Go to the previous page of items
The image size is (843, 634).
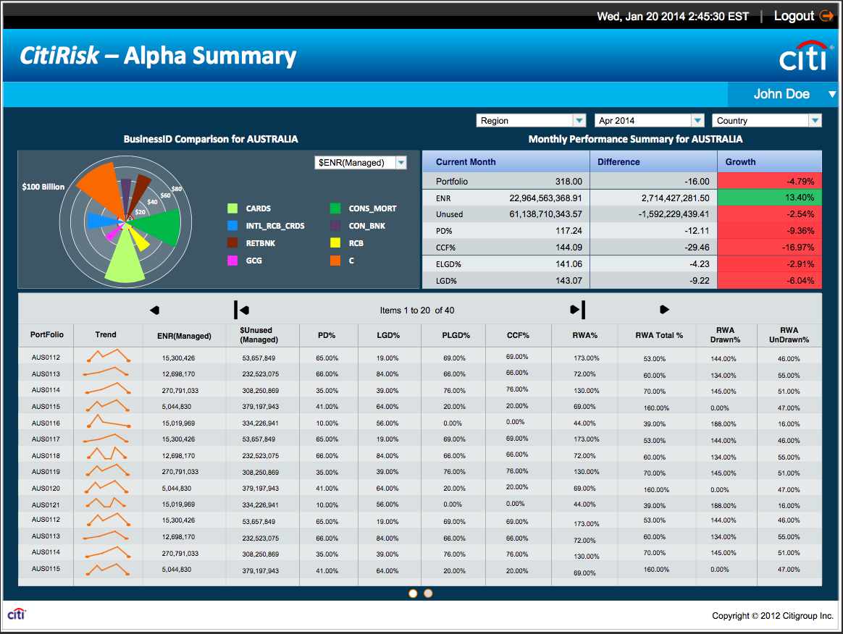point(154,310)
